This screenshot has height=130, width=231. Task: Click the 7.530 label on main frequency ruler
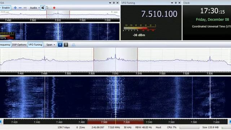pos(210,73)
